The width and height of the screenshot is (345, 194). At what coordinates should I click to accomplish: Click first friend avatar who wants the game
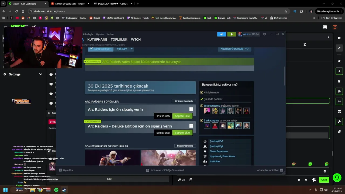(207, 111)
